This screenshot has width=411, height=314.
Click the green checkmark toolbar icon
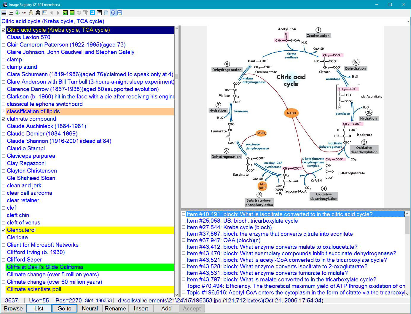(65, 13)
